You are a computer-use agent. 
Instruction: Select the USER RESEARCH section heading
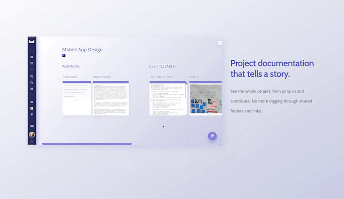click(162, 66)
